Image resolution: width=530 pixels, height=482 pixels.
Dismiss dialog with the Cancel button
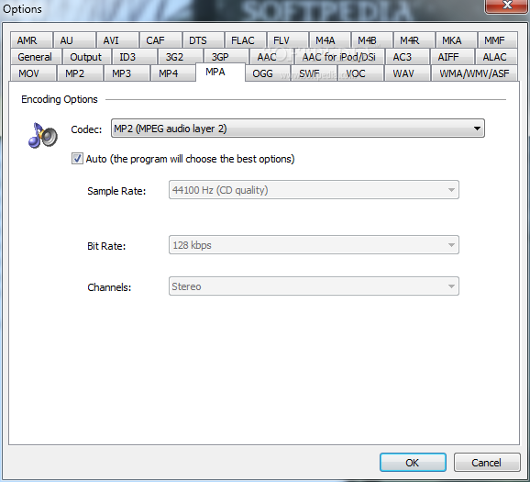(x=487, y=463)
